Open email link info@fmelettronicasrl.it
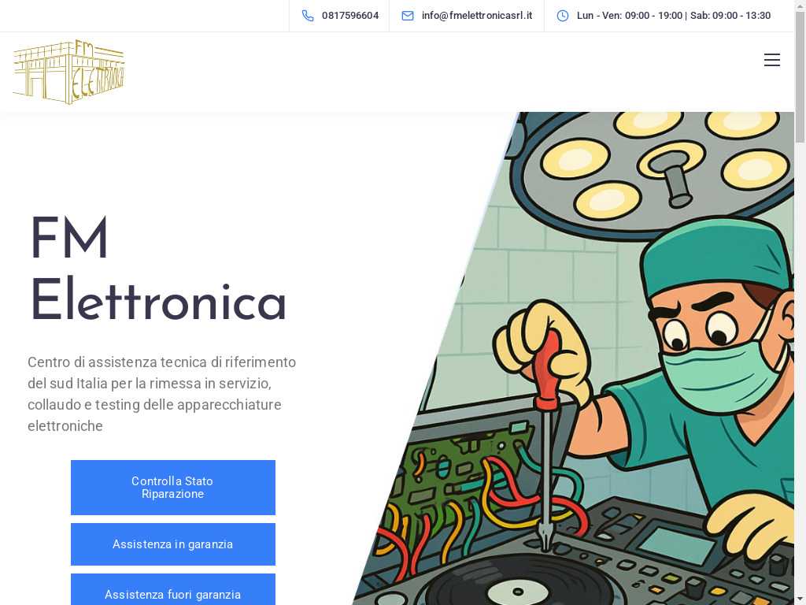The image size is (806, 605). (x=476, y=16)
